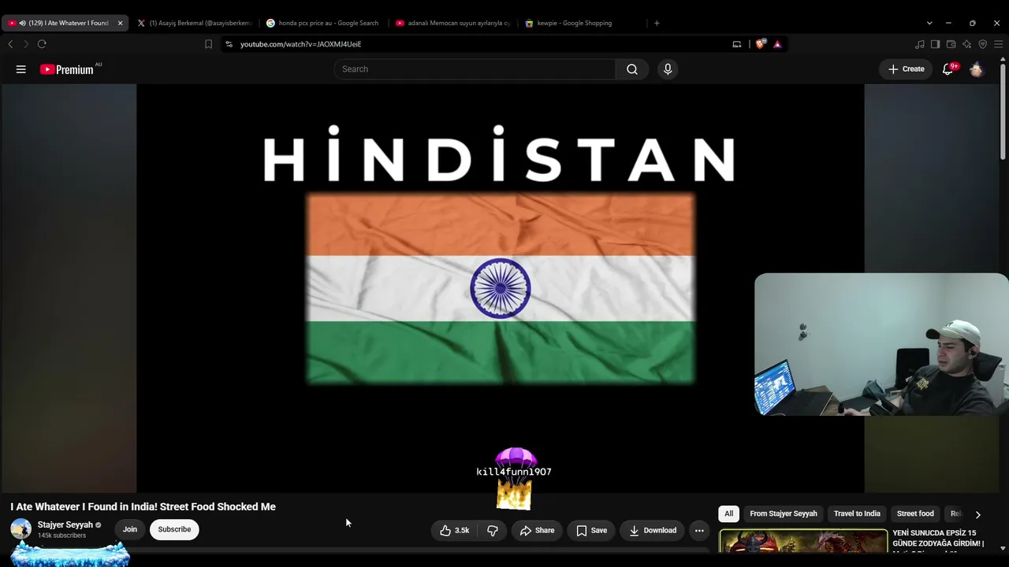Open YouTube notifications bell

(948, 69)
